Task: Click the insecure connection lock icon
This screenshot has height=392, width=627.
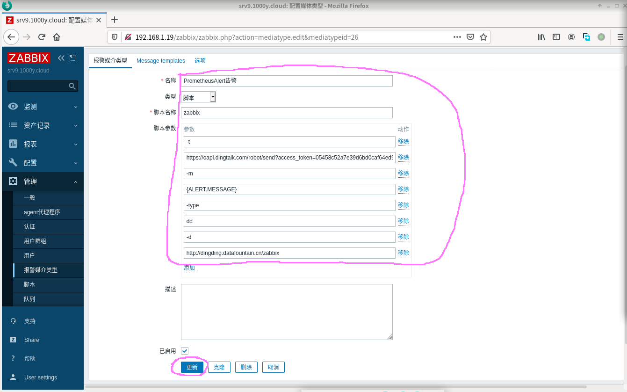Action: 127,37
